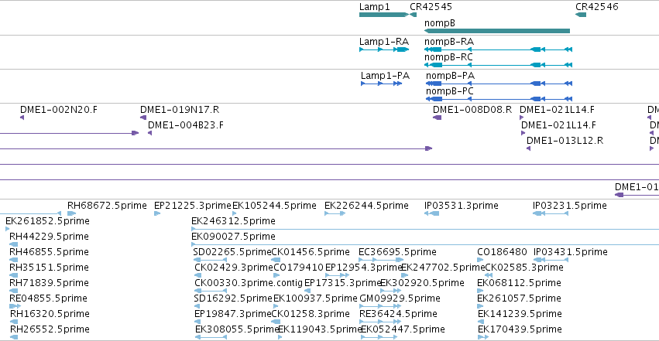Screen dimensions: 659x341
Task: Click the EC36695.5prime EST feature
Action: click(x=381, y=260)
